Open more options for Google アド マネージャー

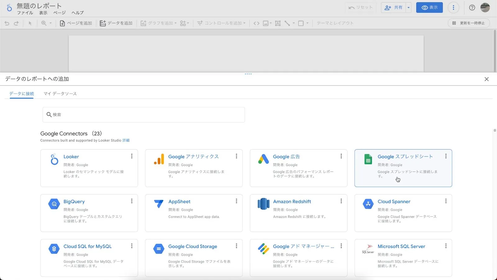[341, 246]
